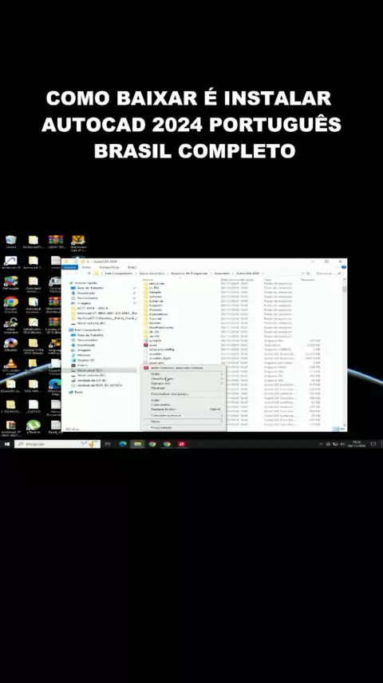Image resolution: width=383 pixels, height=683 pixels.
Task: Select the uTorrent desktop icon
Action: [x=33, y=426]
